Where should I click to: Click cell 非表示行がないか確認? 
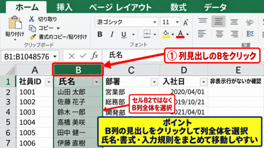tap(236, 81)
